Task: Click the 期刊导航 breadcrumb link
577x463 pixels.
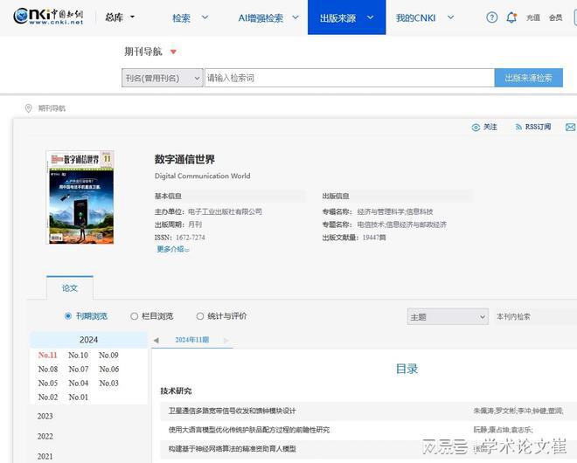Action: 52,108
